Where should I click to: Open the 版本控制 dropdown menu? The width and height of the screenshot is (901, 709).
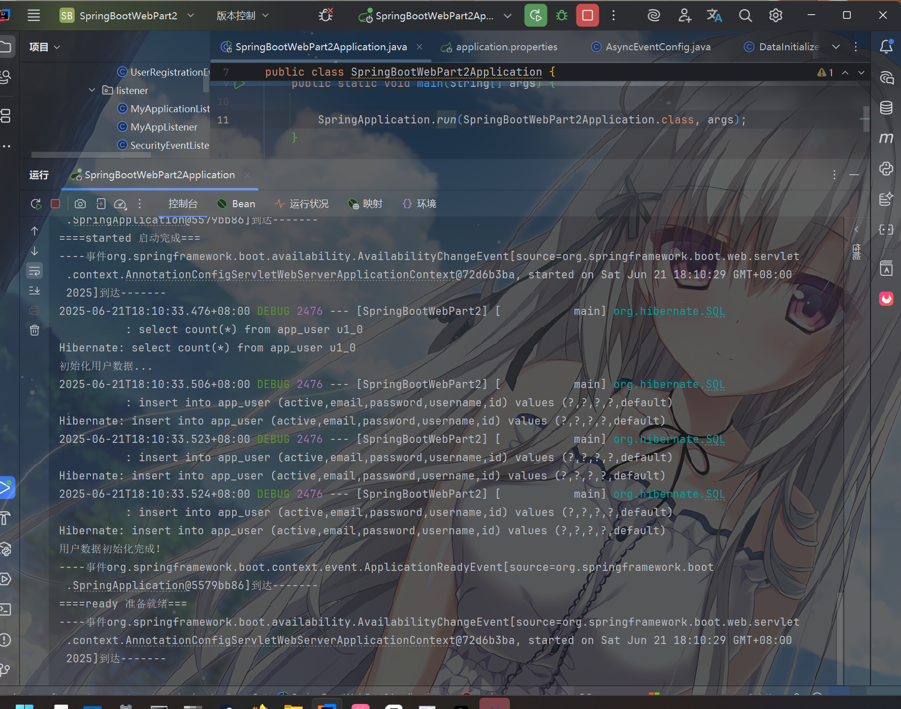[242, 15]
